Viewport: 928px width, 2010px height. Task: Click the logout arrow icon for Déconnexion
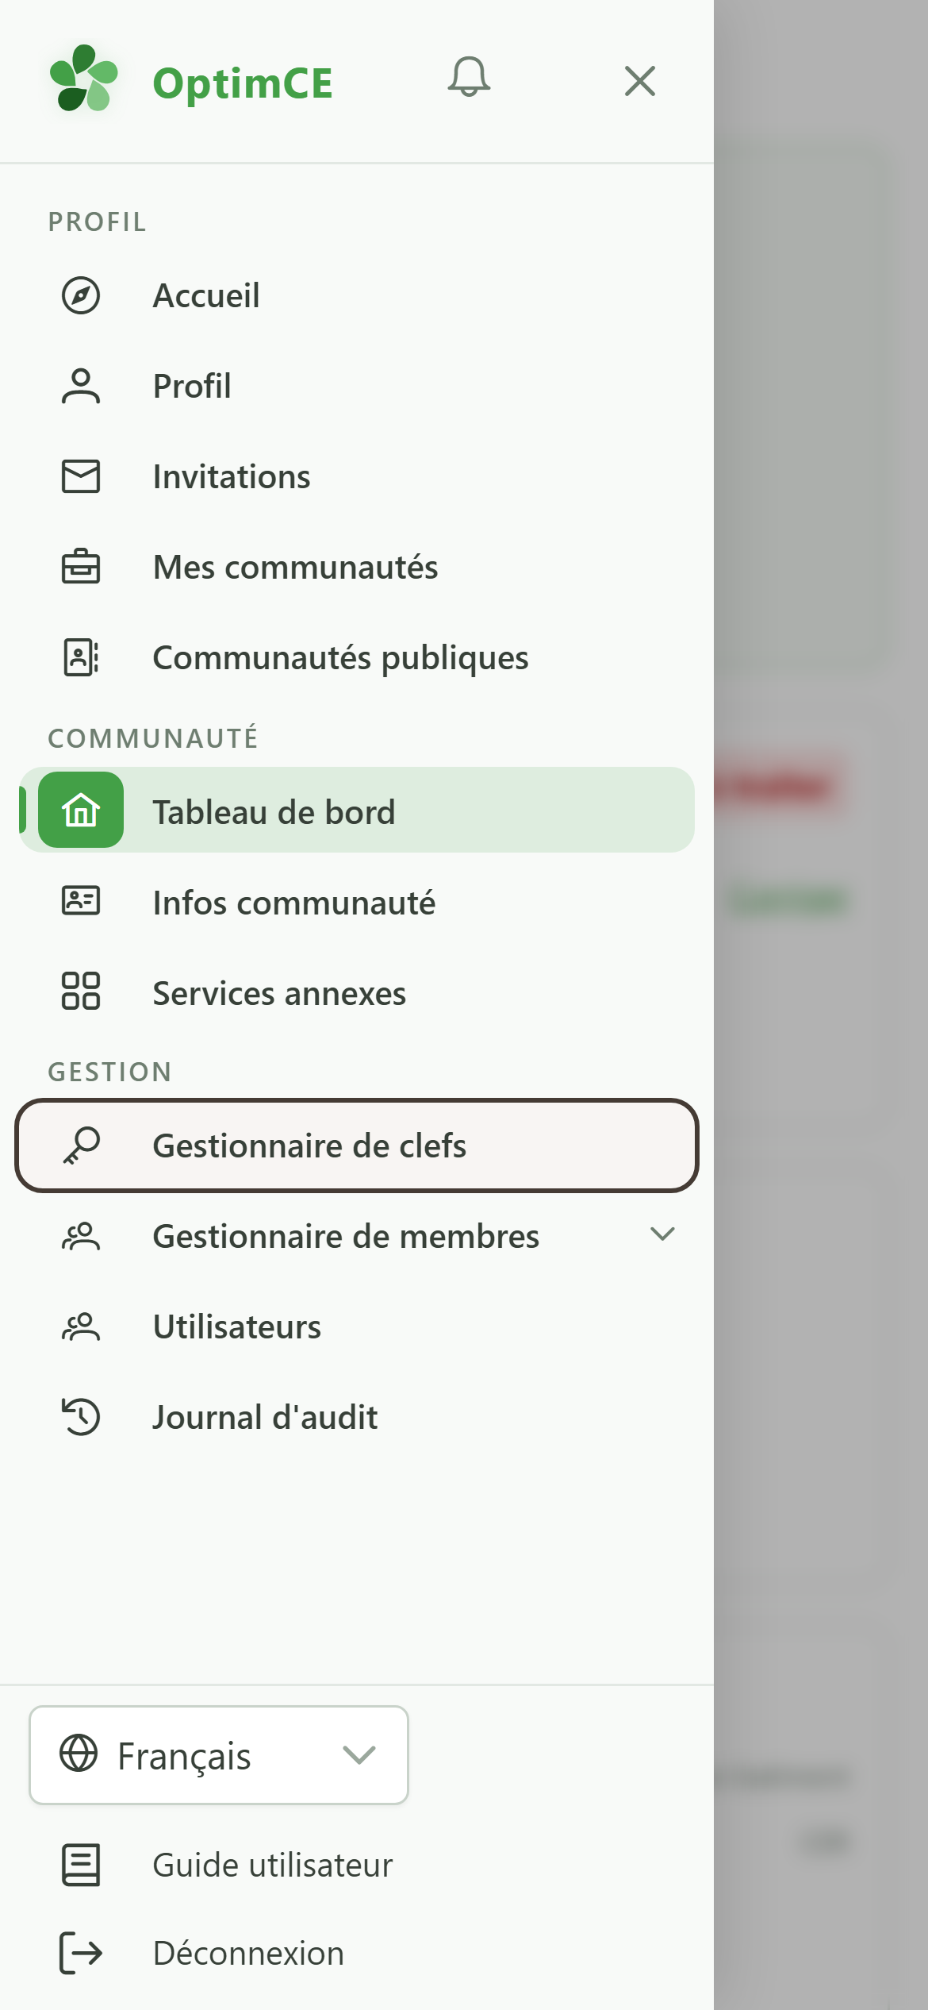[81, 1953]
